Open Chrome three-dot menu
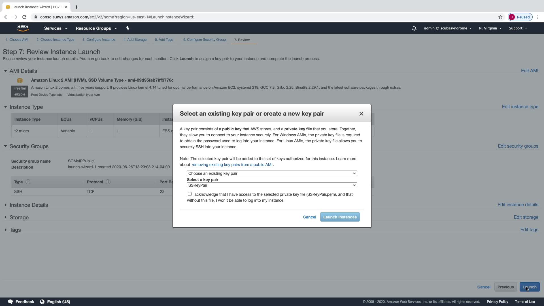This screenshot has height=306, width=544. (x=538, y=17)
